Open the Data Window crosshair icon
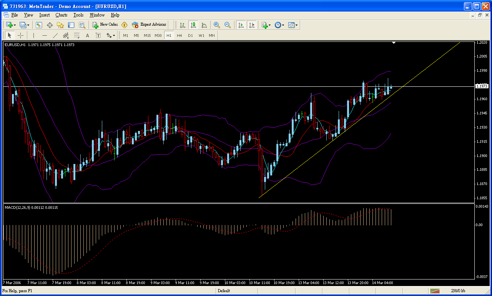The height and width of the screenshot is (296, 492). 50,25
